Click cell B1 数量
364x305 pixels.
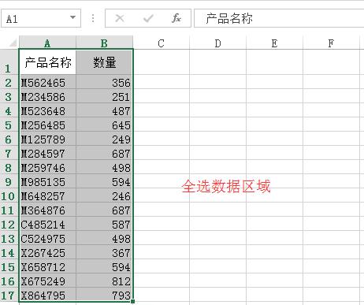(105, 62)
